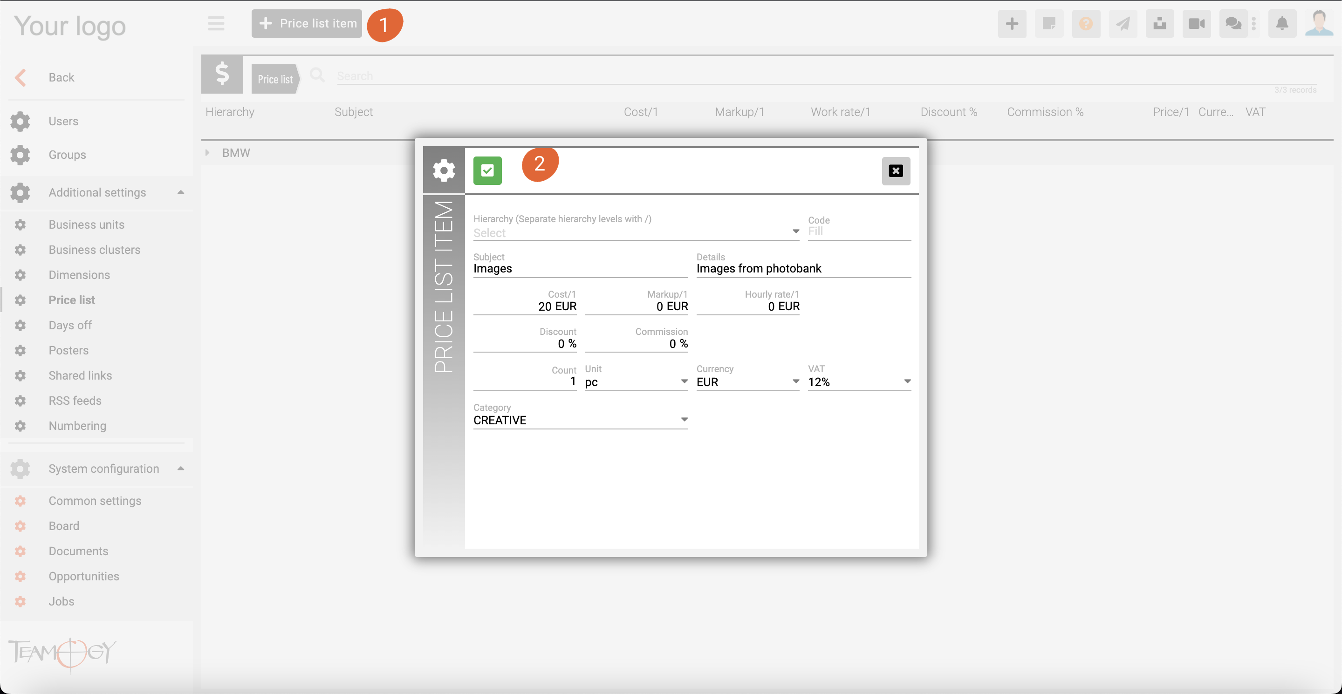Click the hamburger menu icon
Viewport: 1342px width, 694px height.
(216, 23)
